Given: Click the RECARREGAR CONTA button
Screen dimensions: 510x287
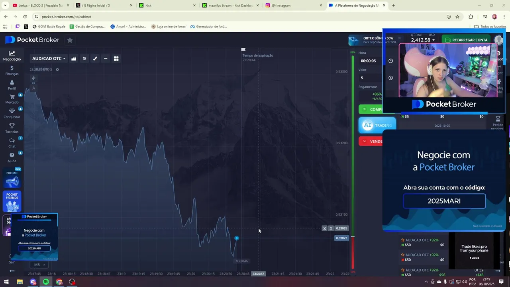Looking at the screenshot, I should 466,40.
